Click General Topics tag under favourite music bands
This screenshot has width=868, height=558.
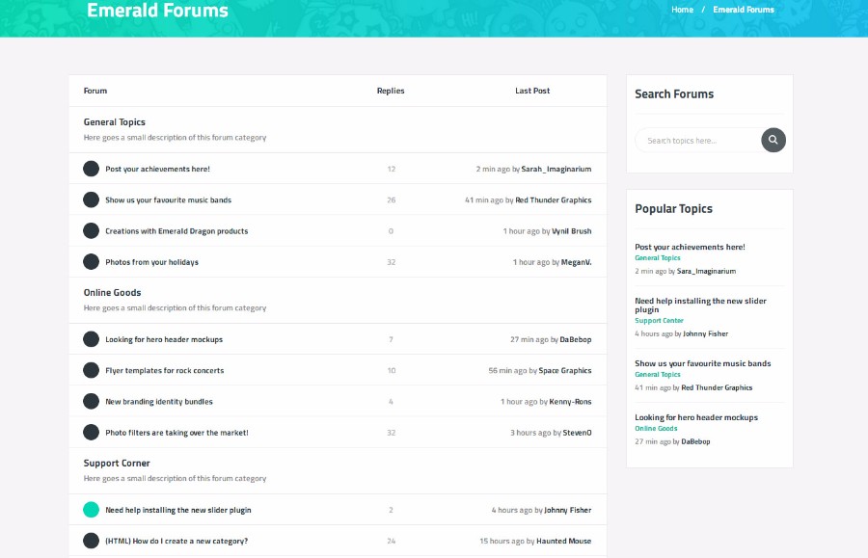658,374
